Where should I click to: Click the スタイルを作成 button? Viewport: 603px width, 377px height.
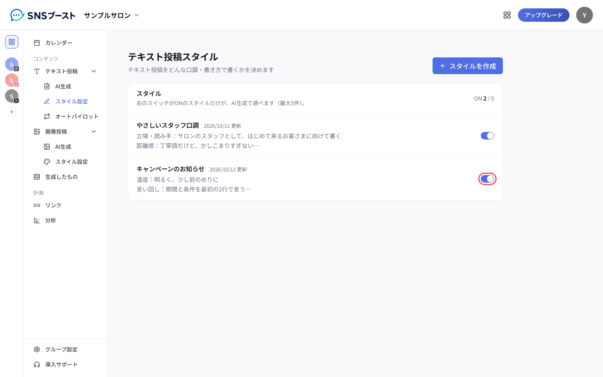(468, 66)
